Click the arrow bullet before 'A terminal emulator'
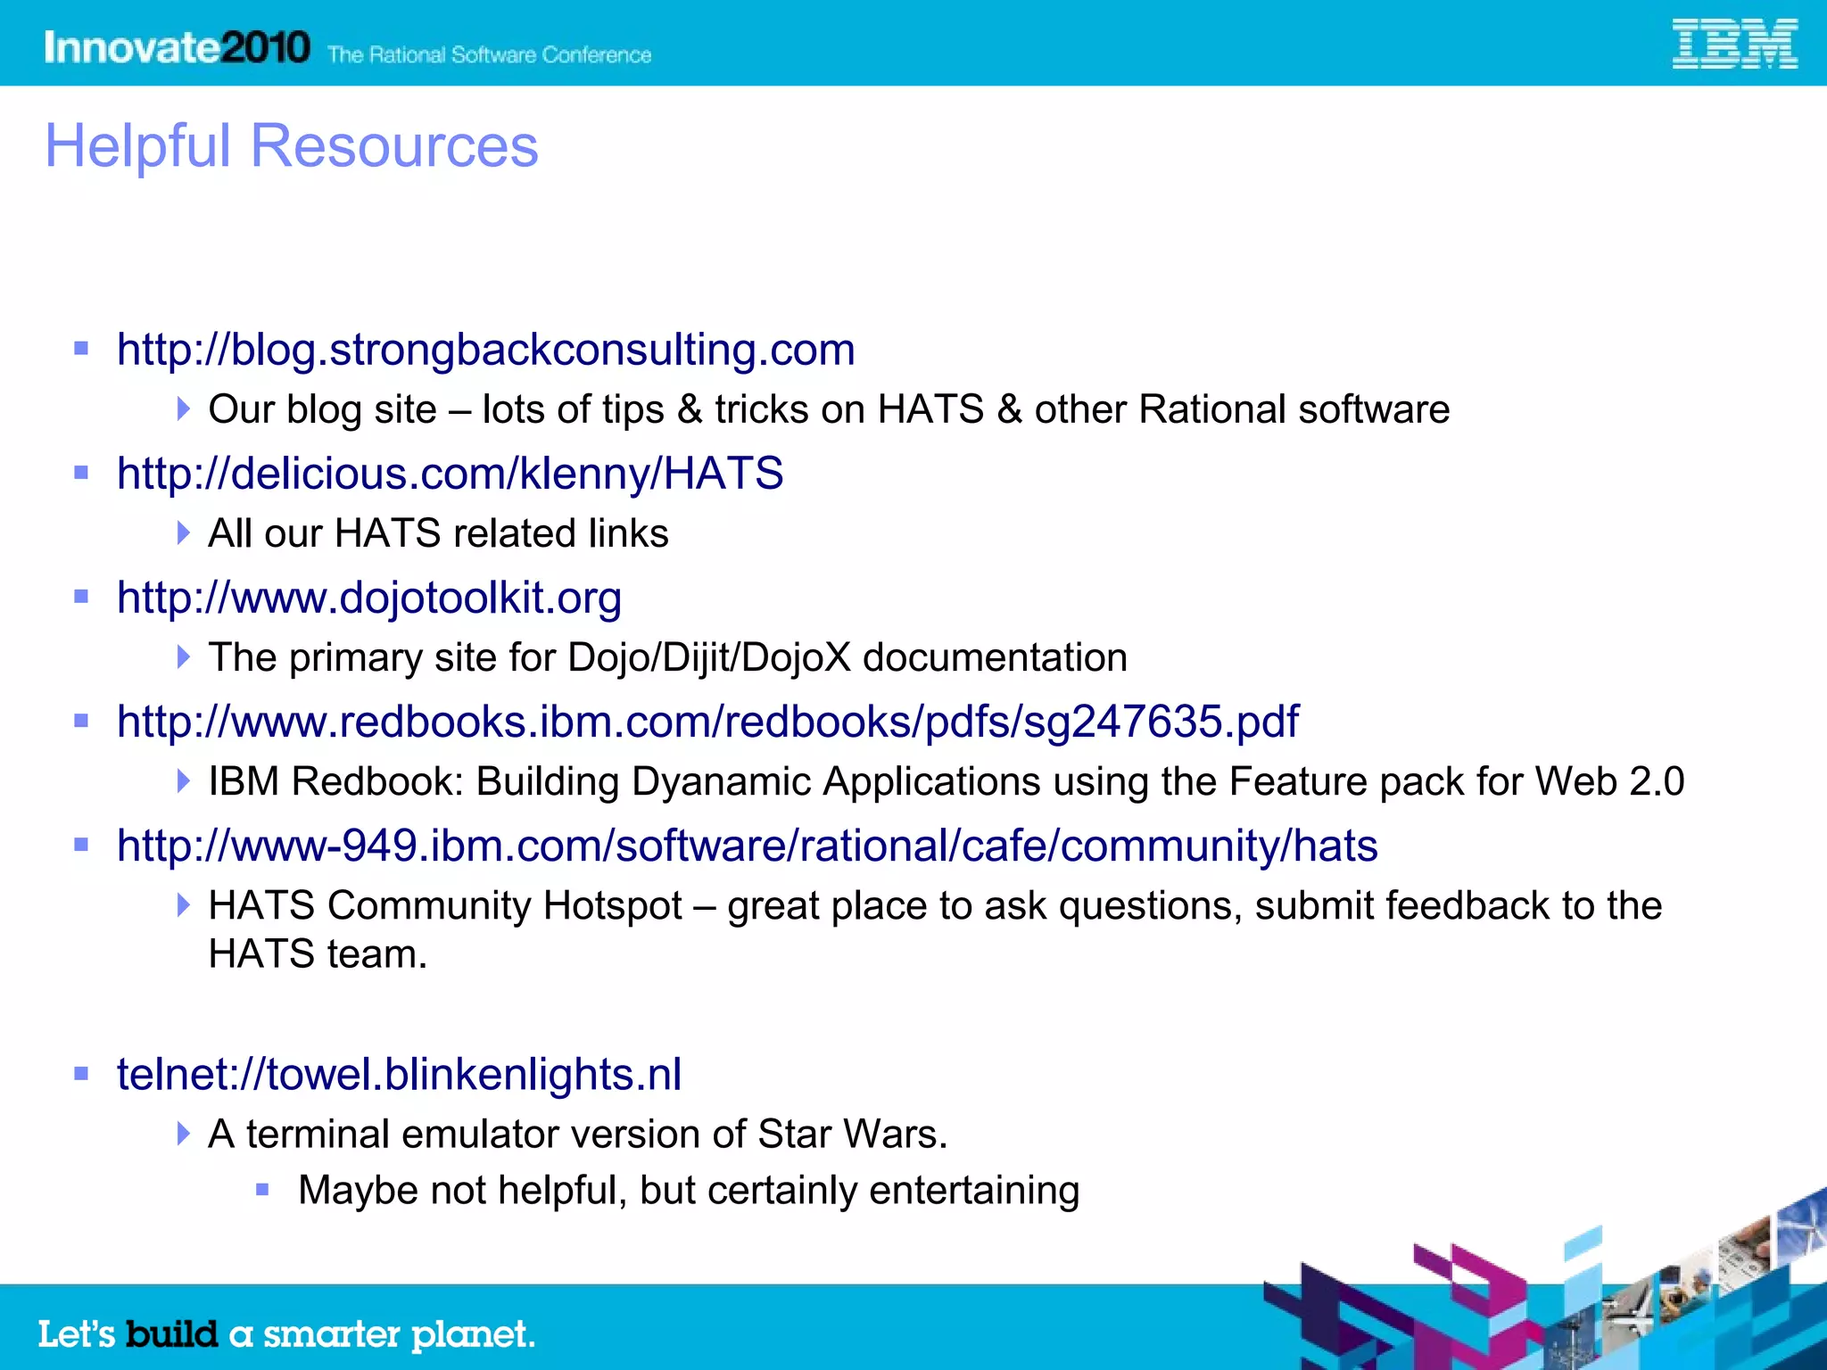Screen dimensions: 1827x1370 [184, 1135]
